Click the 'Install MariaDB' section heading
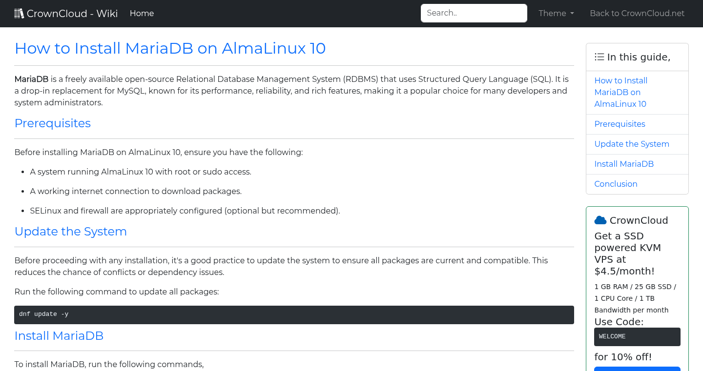Image resolution: width=703 pixels, height=371 pixels. [x=59, y=336]
